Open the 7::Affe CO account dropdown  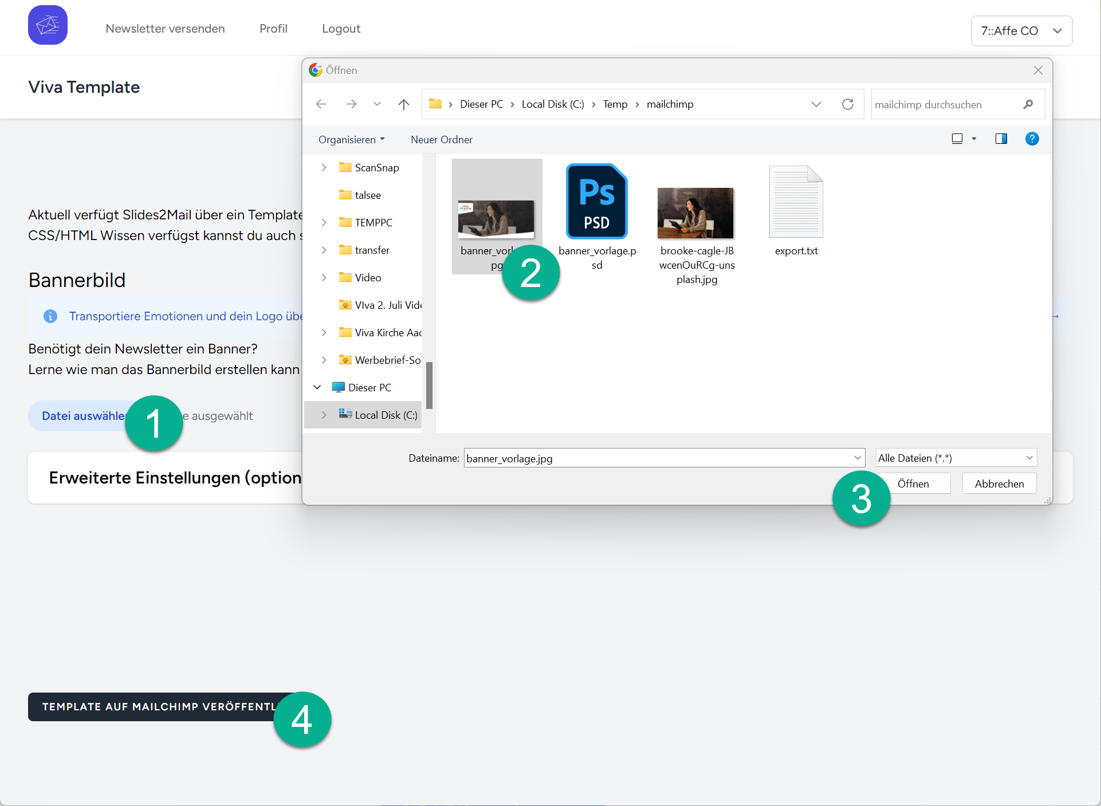(x=1021, y=31)
